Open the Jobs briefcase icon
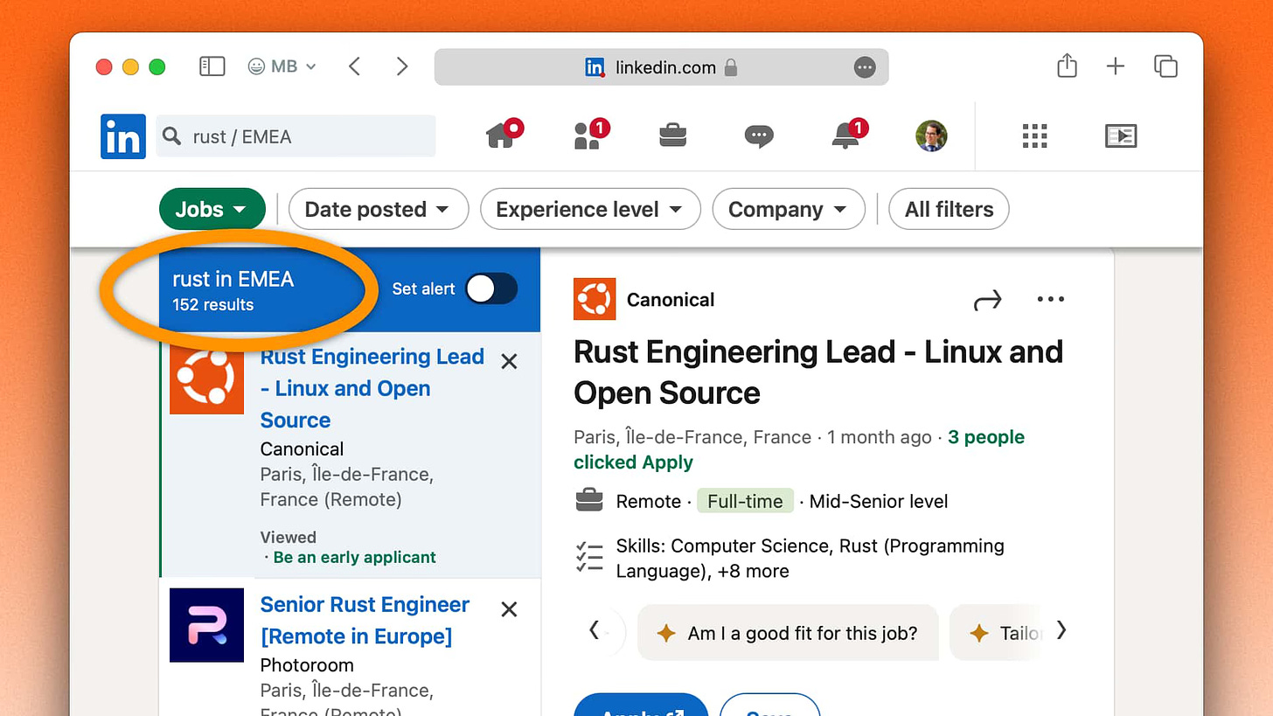1273x716 pixels. point(673,136)
